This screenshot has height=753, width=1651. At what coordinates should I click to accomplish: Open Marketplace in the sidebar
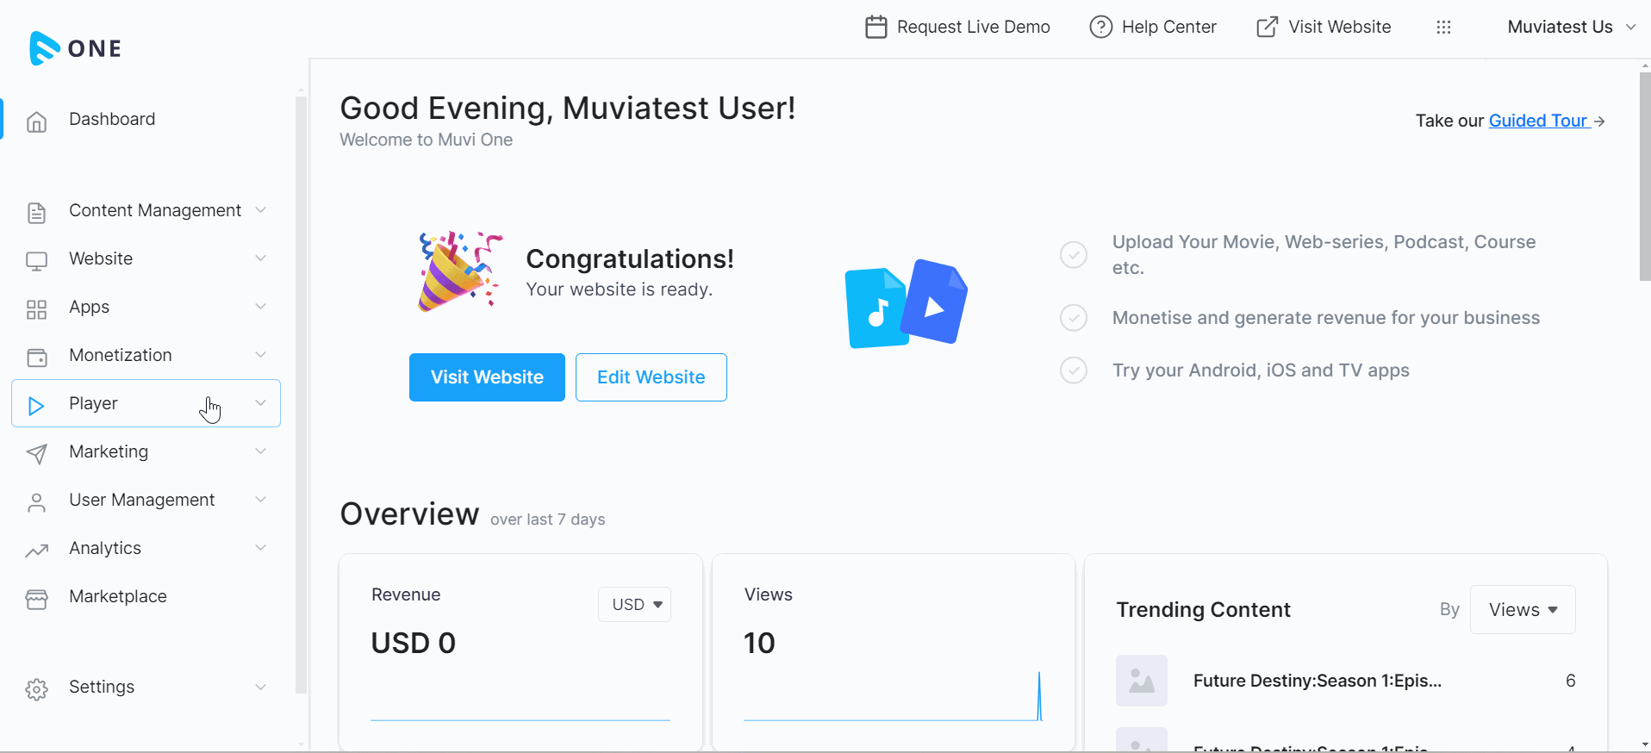118,596
